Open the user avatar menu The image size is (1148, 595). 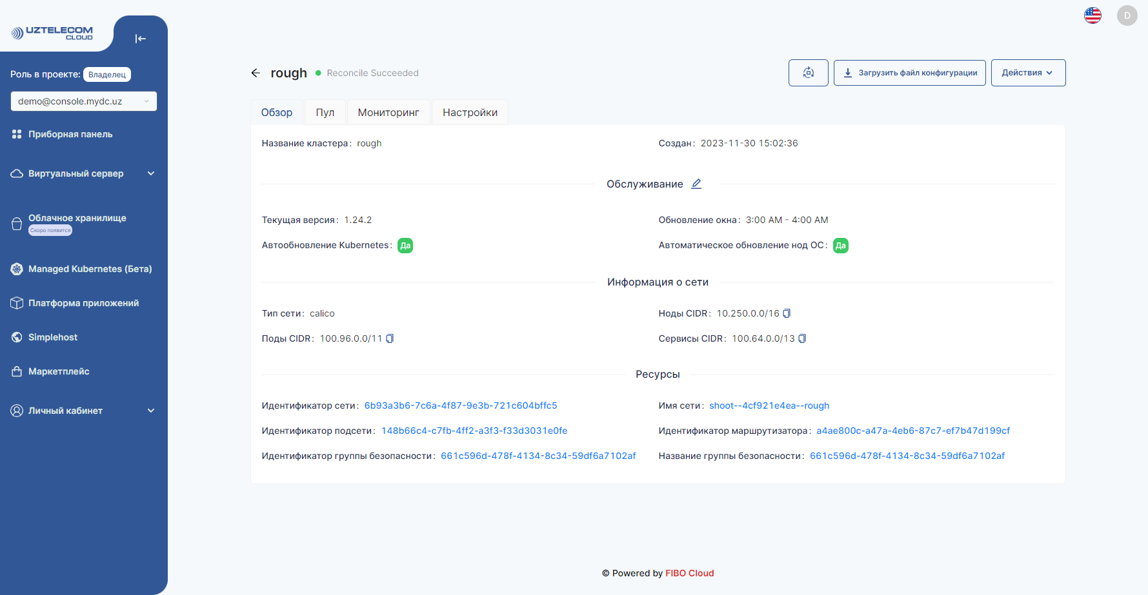tap(1127, 15)
